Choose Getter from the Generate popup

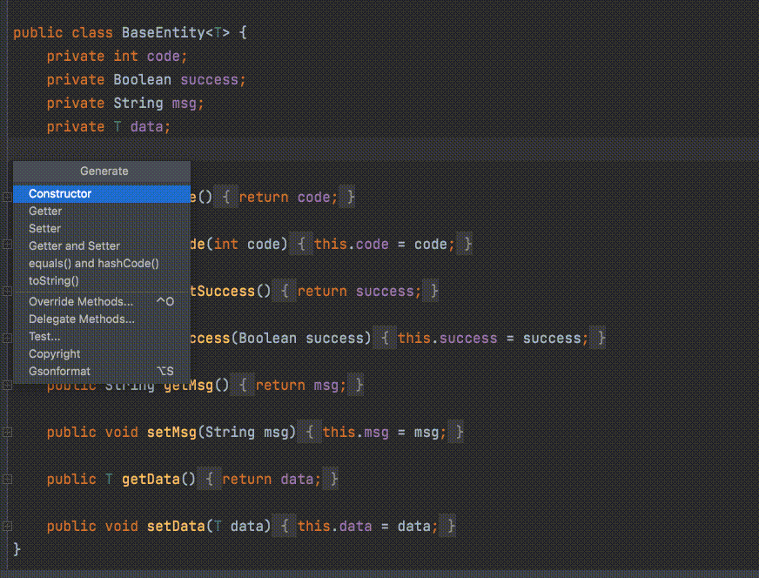coord(45,211)
